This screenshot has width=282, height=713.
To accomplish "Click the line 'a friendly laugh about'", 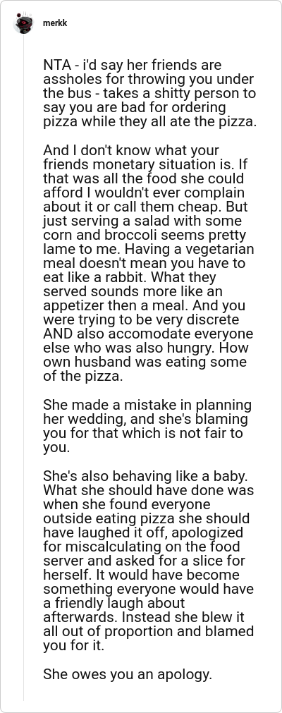I will (114, 604).
